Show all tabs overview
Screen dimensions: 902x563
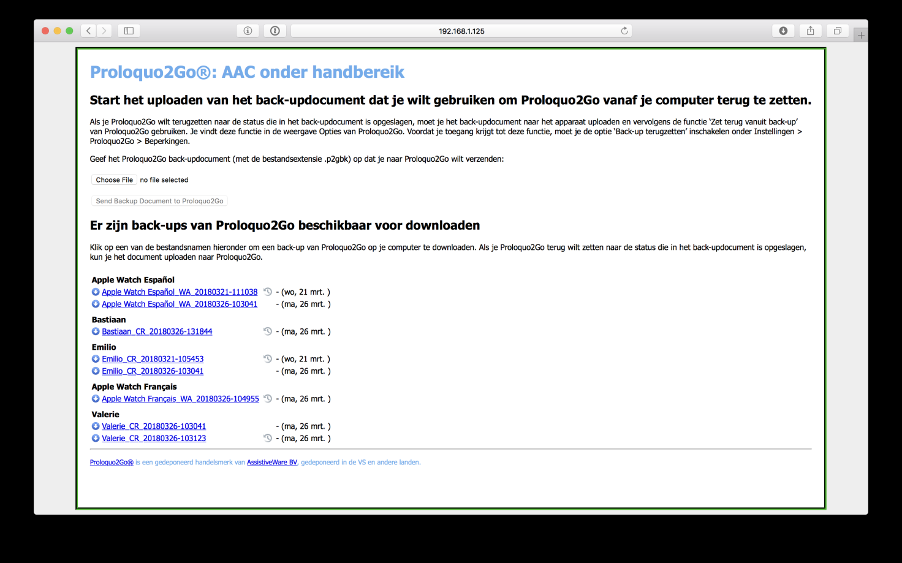[x=838, y=31]
